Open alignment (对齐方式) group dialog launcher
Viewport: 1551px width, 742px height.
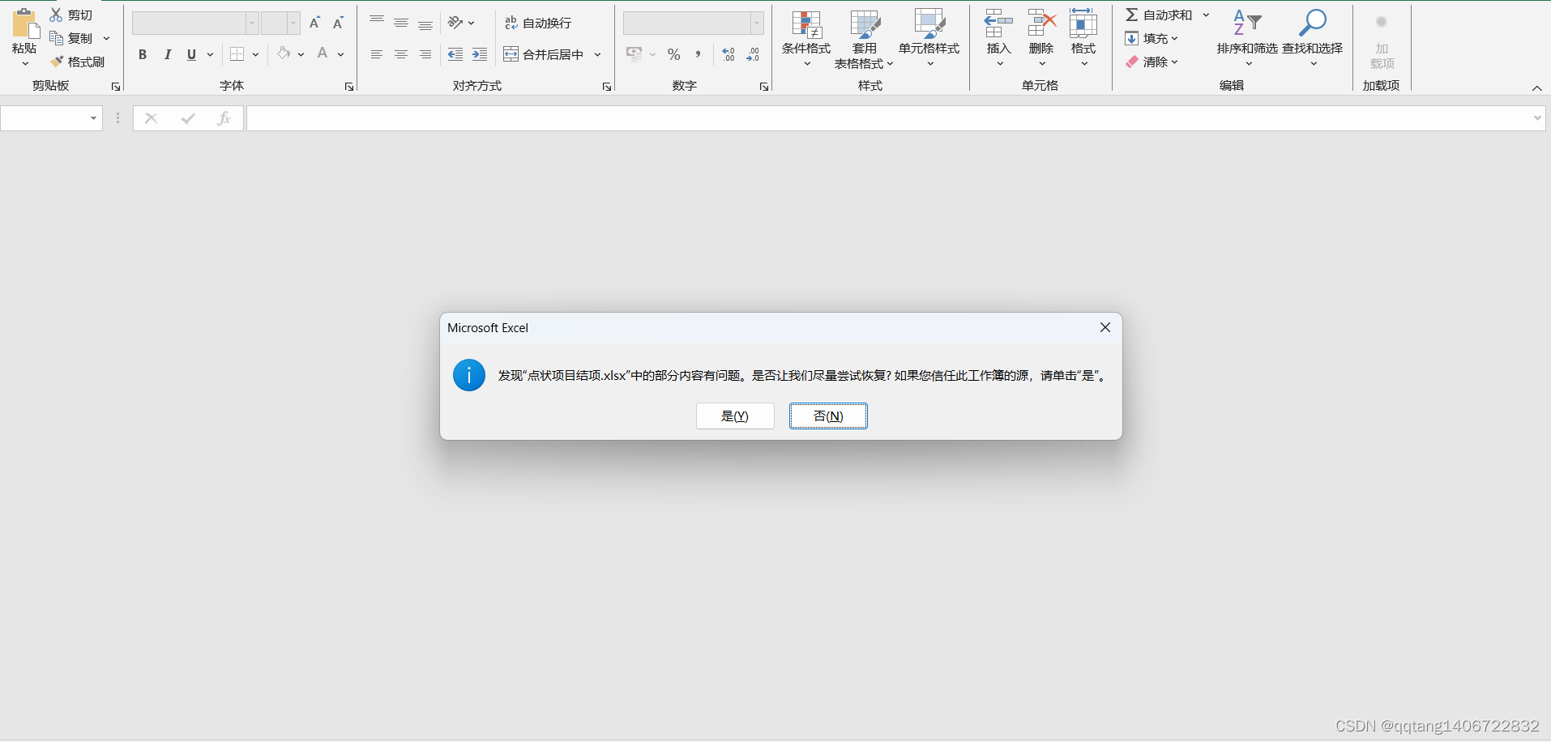[x=607, y=87]
